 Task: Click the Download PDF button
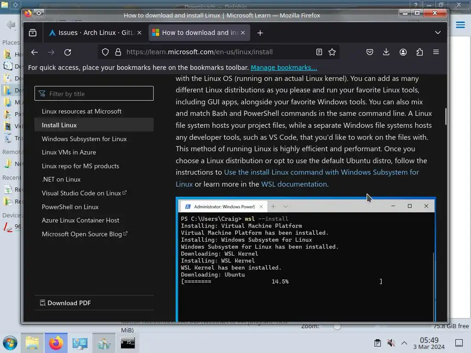point(65,303)
